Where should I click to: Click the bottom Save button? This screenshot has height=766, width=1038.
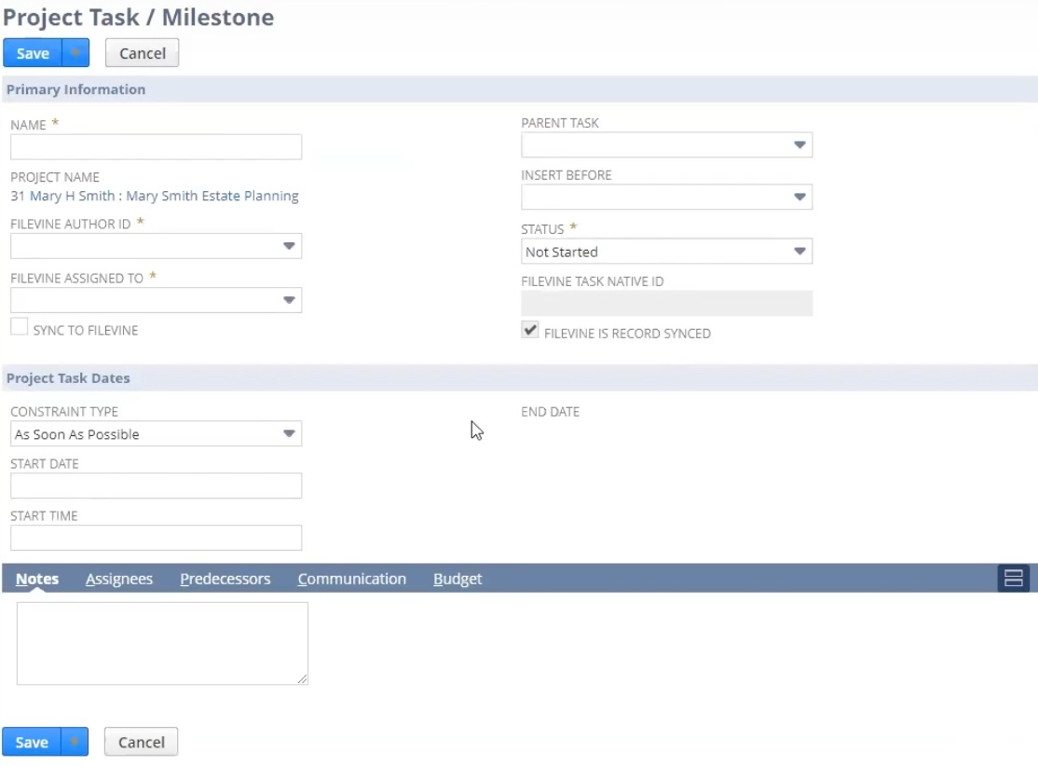31,742
